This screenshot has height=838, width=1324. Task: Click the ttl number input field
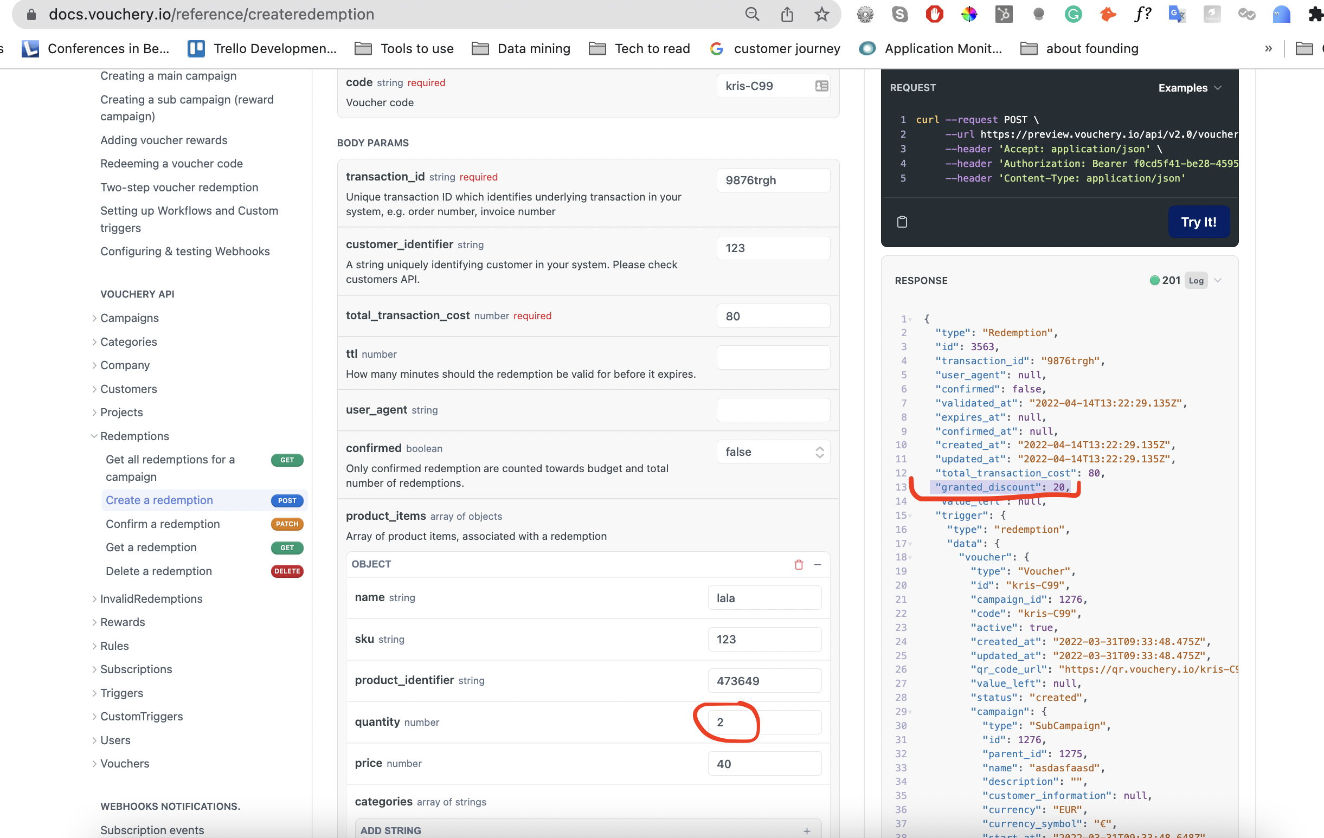point(773,357)
